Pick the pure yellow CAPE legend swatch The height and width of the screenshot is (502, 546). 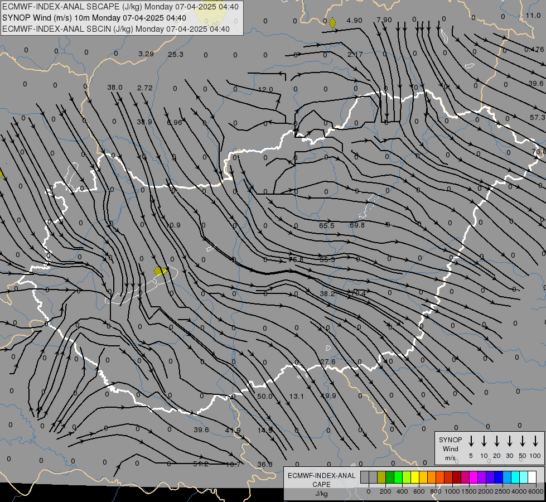[x=415, y=477]
